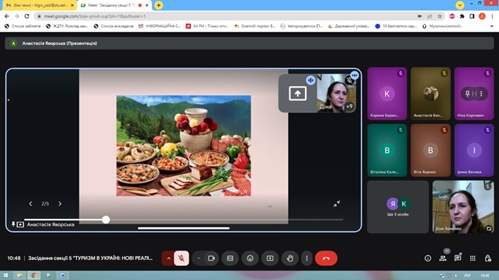This screenshot has width=499, height=280.
Task: Open video settings arrow beside camera
Action: click(x=199, y=258)
